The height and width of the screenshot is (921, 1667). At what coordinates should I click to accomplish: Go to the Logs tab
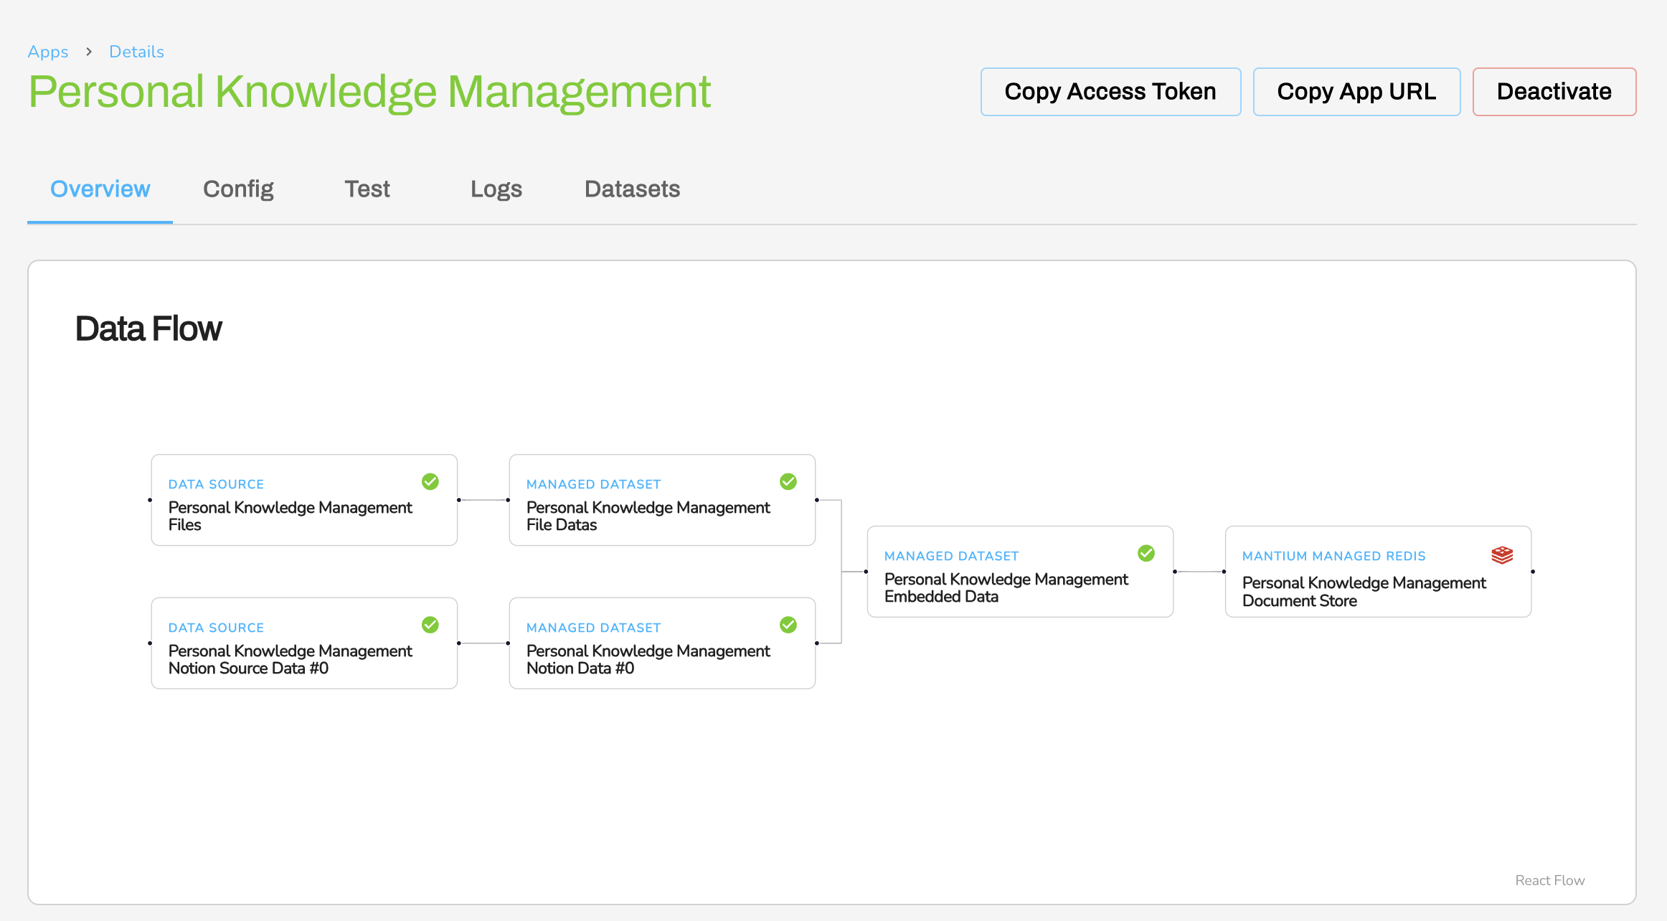[496, 189]
